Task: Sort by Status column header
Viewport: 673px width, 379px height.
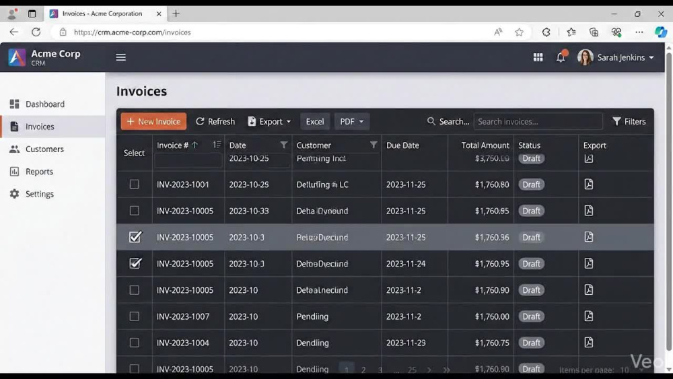Action: [529, 145]
